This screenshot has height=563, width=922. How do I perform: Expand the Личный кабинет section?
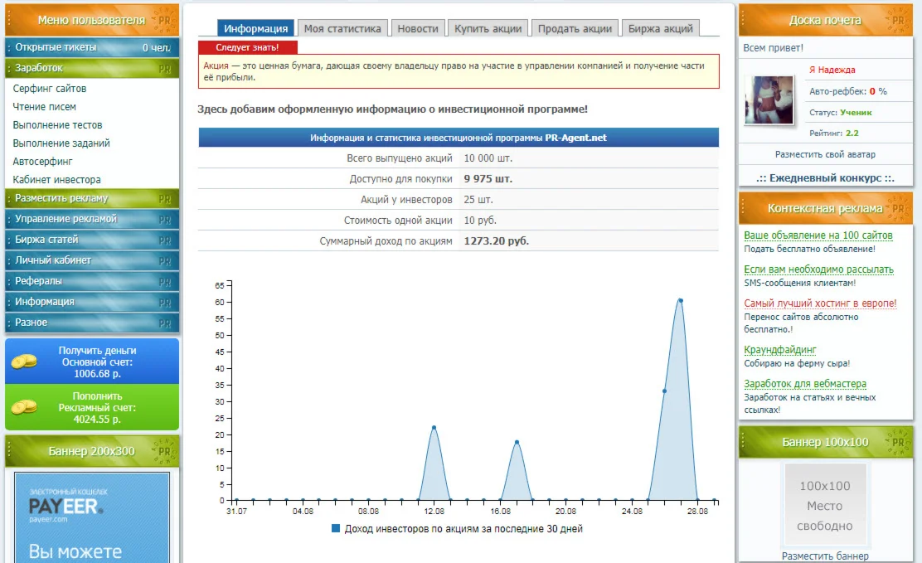[92, 260]
